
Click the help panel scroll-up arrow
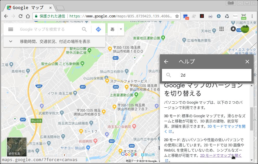point(251,86)
